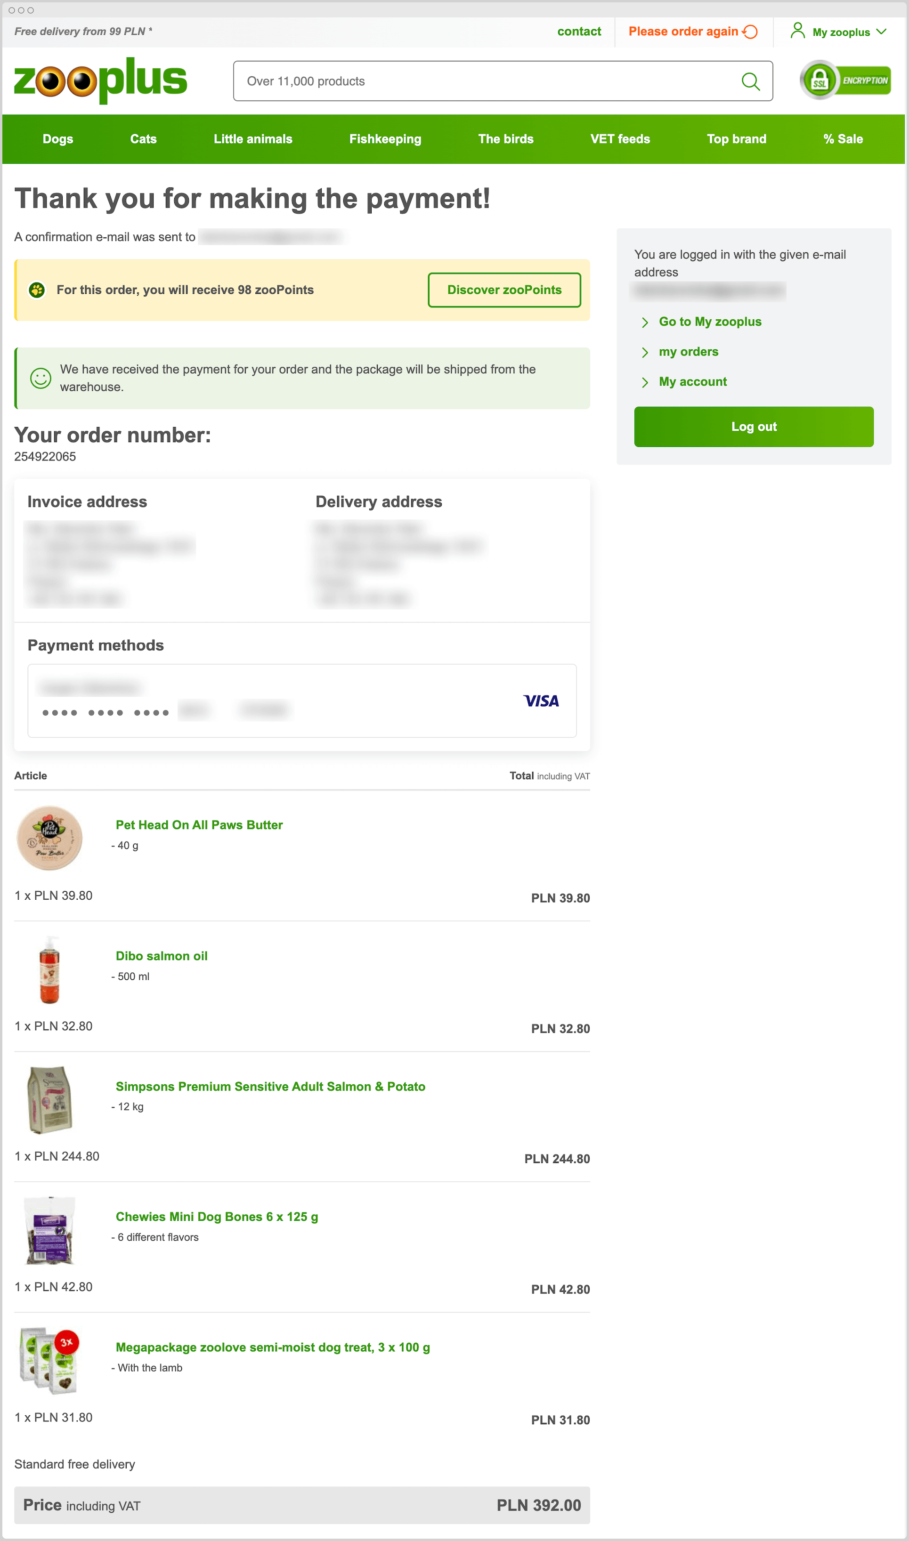The width and height of the screenshot is (909, 1541).
Task: Click the zooplus logo
Action: tap(100, 80)
